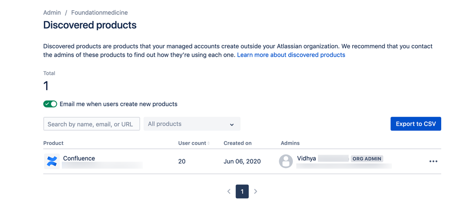This screenshot has width=465, height=207.
Task: Click the ORG ADMIN badge
Action: point(367,159)
